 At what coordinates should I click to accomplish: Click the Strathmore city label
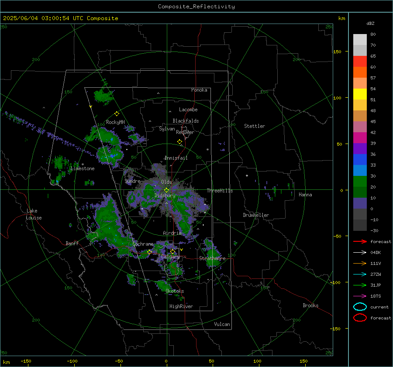click(212, 258)
